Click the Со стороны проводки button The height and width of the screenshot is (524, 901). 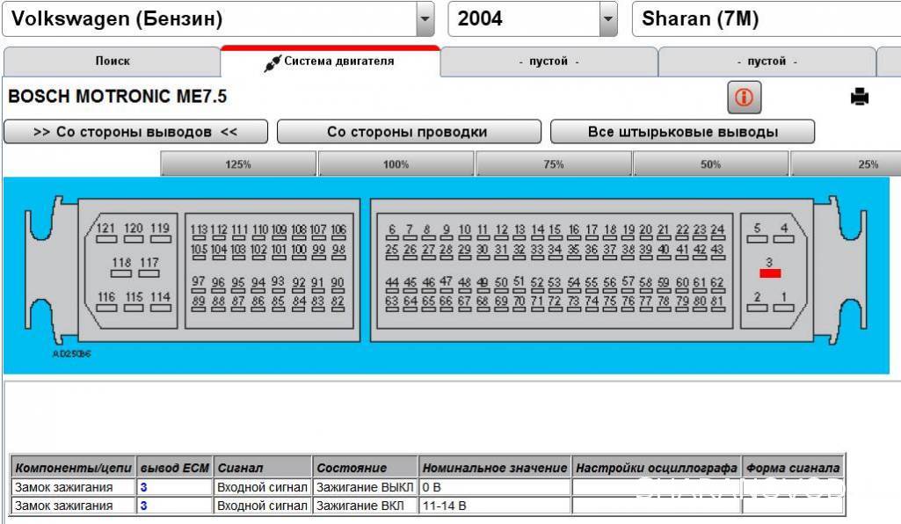pyautogui.click(x=408, y=132)
